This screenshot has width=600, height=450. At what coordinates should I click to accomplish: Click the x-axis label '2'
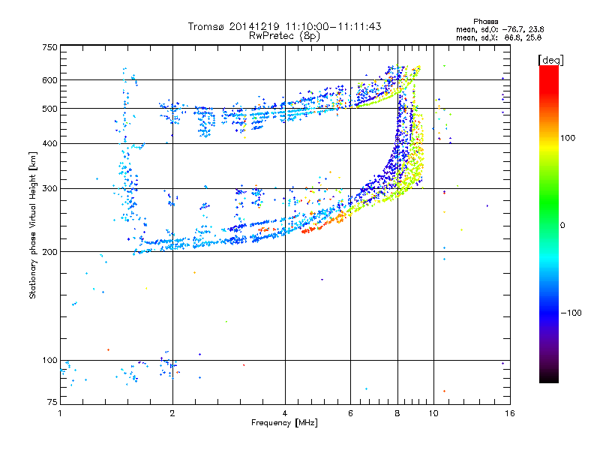(x=172, y=413)
